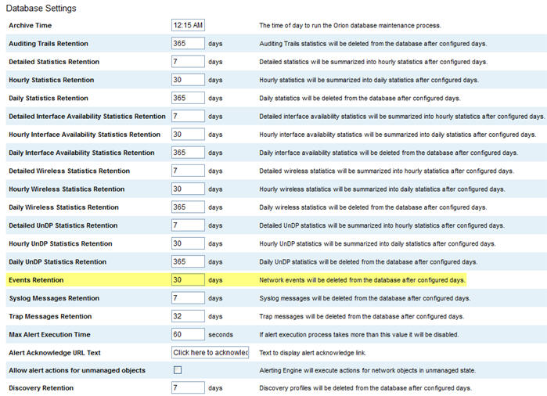547x396 pixels.
Task: Edit the Alert Acknowledge URL Text box
Action: pos(210,352)
